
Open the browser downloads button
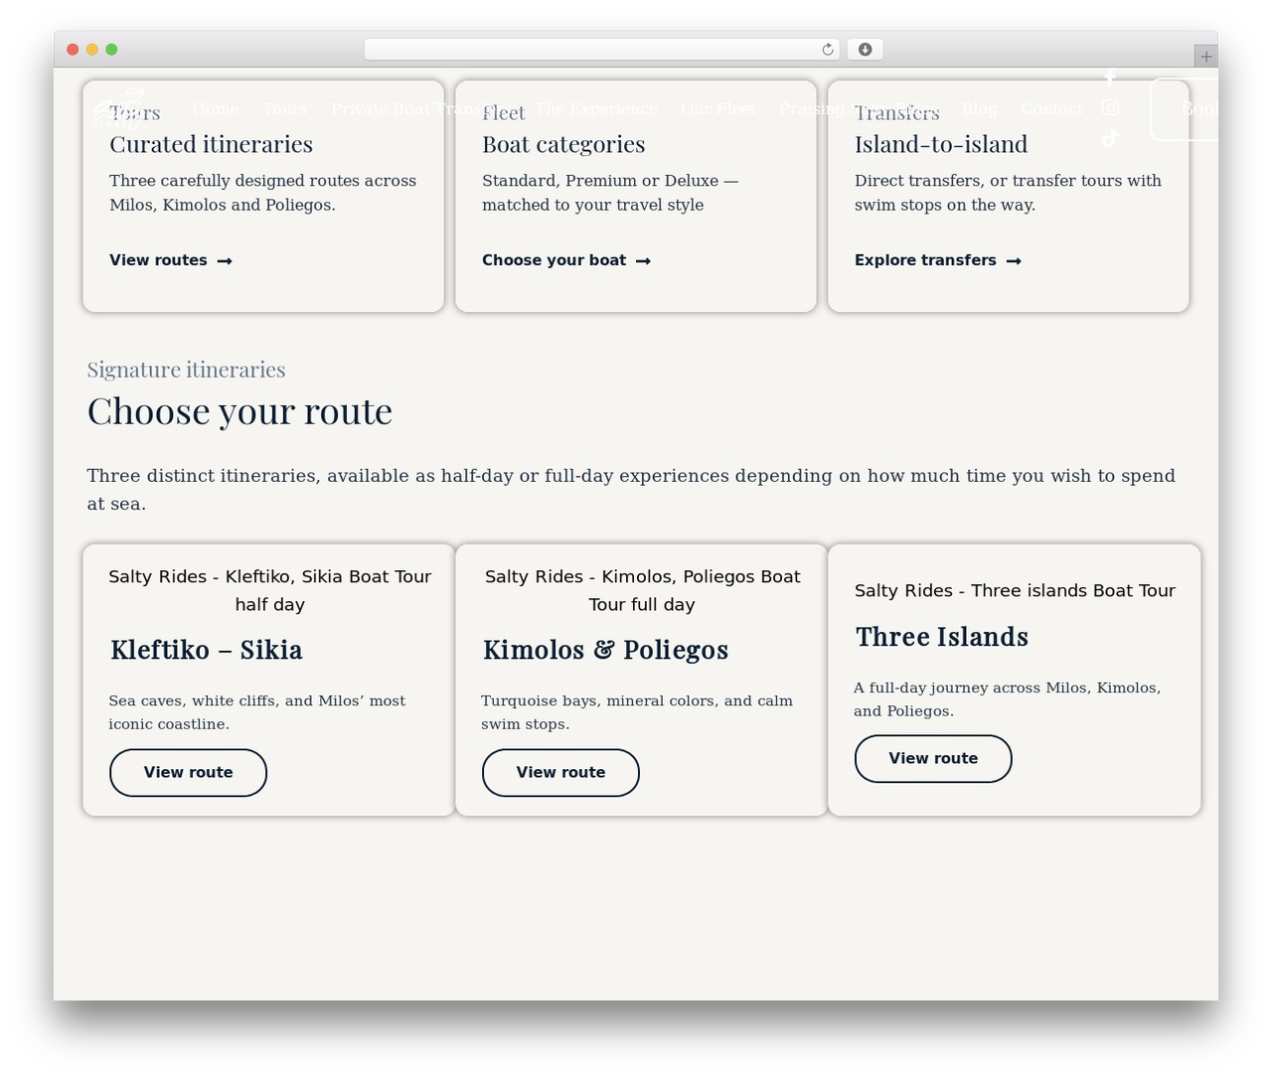(x=866, y=50)
